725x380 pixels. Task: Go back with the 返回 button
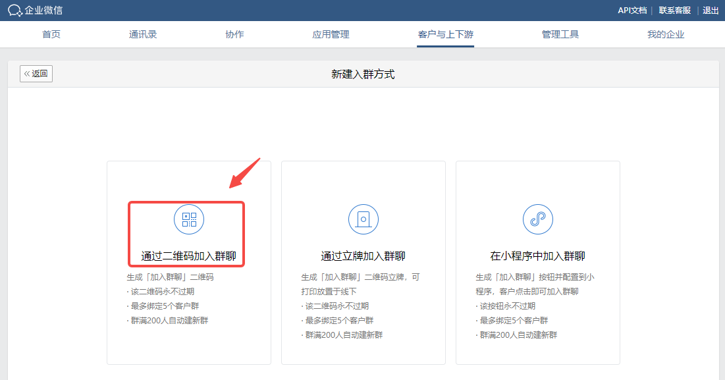coord(36,74)
